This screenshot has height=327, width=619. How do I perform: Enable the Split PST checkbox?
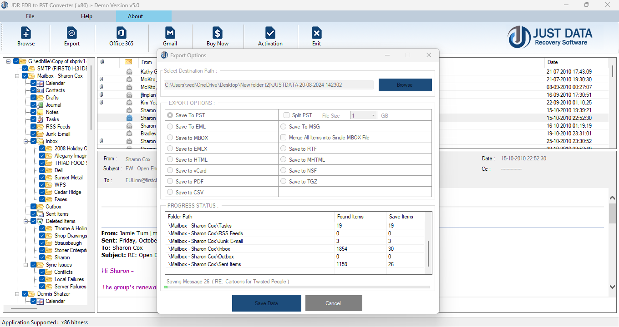click(286, 115)
